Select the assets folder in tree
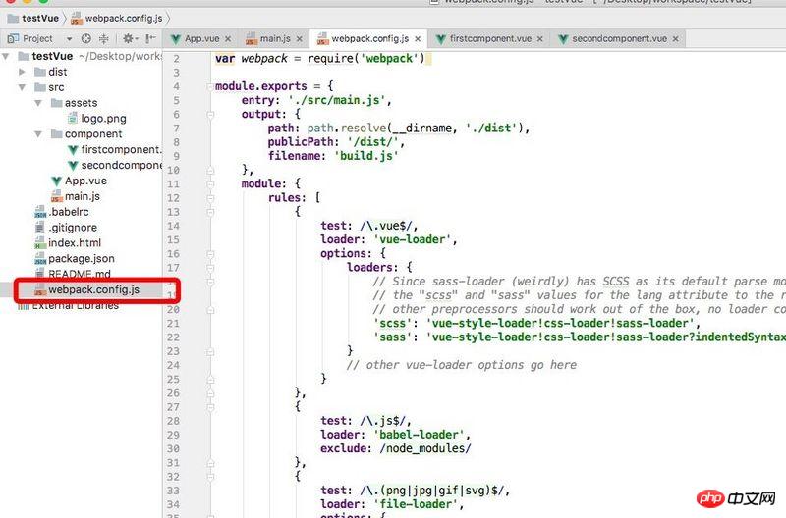 (x=81, y=103)
